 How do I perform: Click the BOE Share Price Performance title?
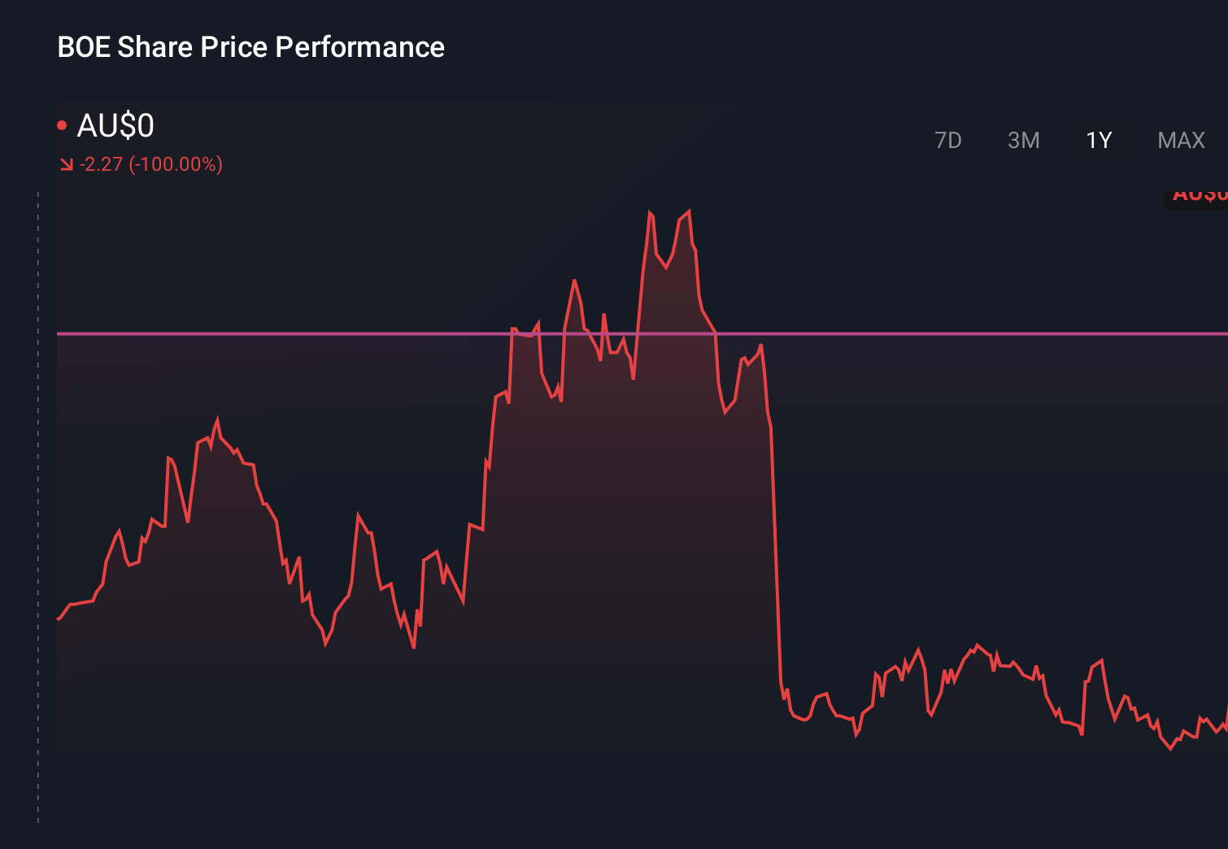coord(250,47)
